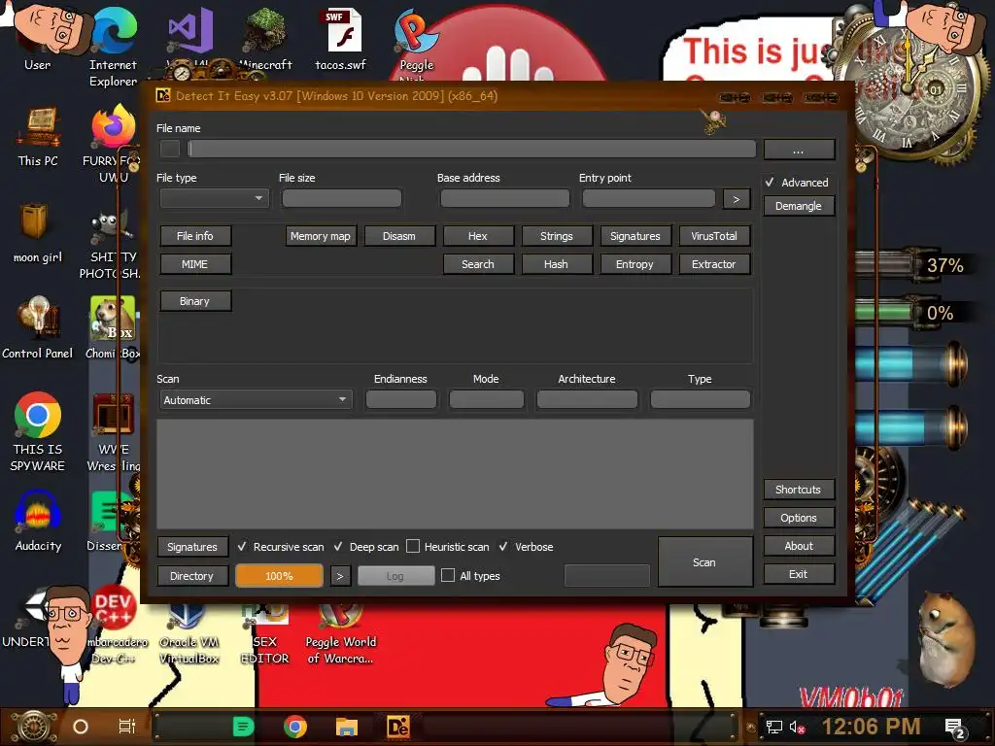
Task: Open the Entropy view
Action: (635, 264)
